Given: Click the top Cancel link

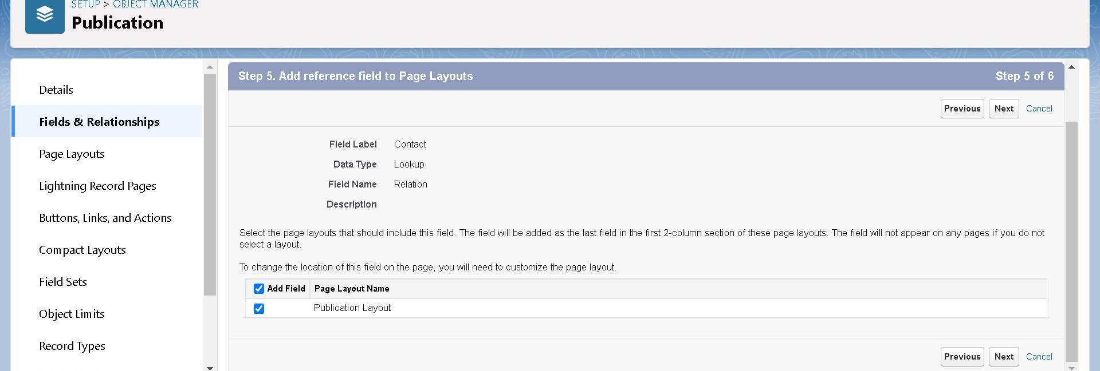Looking at the screenshot, I should (1039, 109).
